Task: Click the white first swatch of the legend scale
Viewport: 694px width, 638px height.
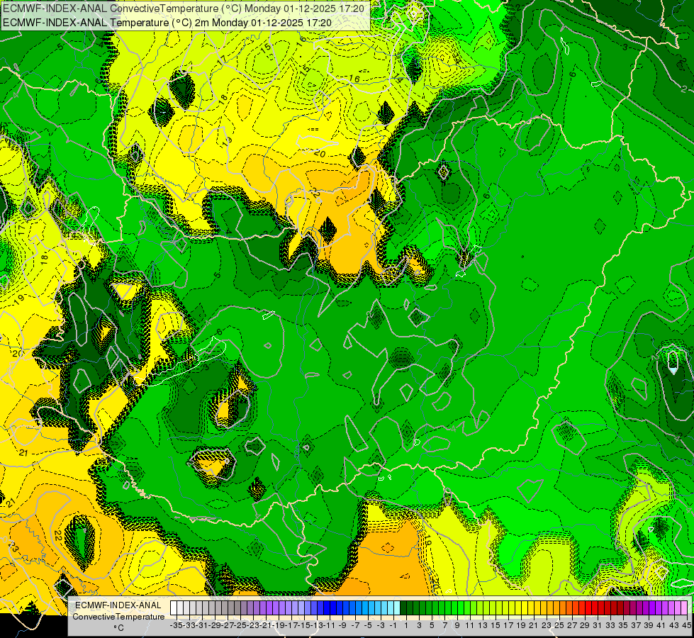Action: point(174,608)
